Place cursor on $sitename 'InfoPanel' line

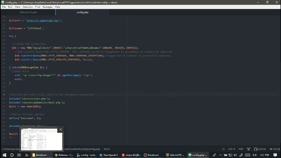(x=26, y=28)
